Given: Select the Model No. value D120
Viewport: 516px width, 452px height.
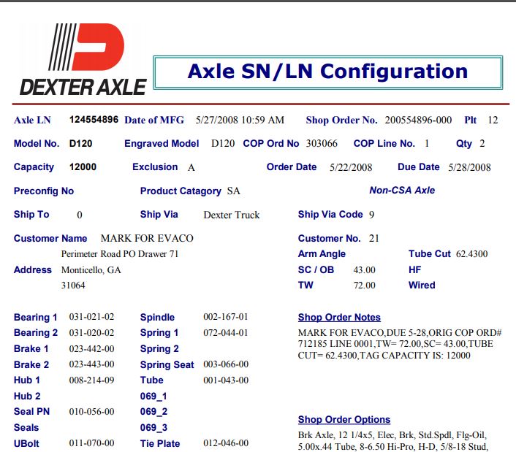Looking at the screenshot, I should (80, 144).
